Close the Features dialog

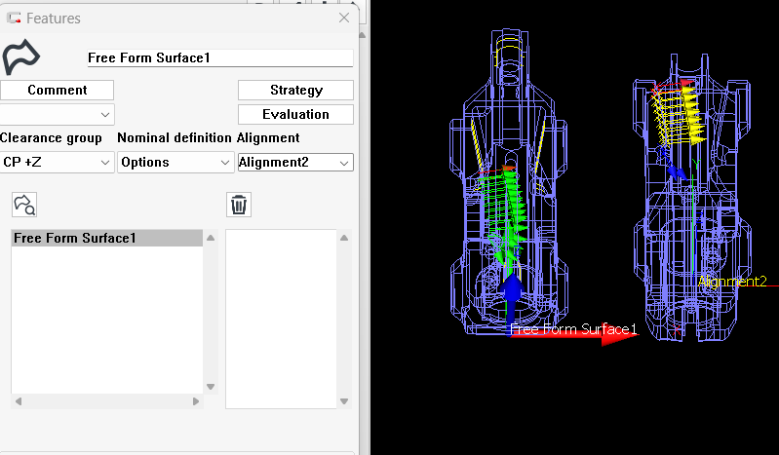pyautogui.click(x=343, y=18)
